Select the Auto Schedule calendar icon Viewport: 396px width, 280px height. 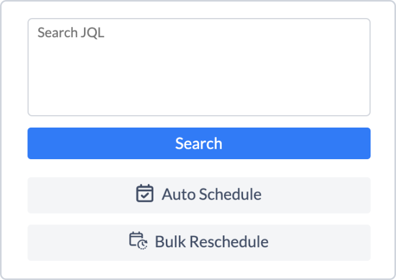[145, 194]
